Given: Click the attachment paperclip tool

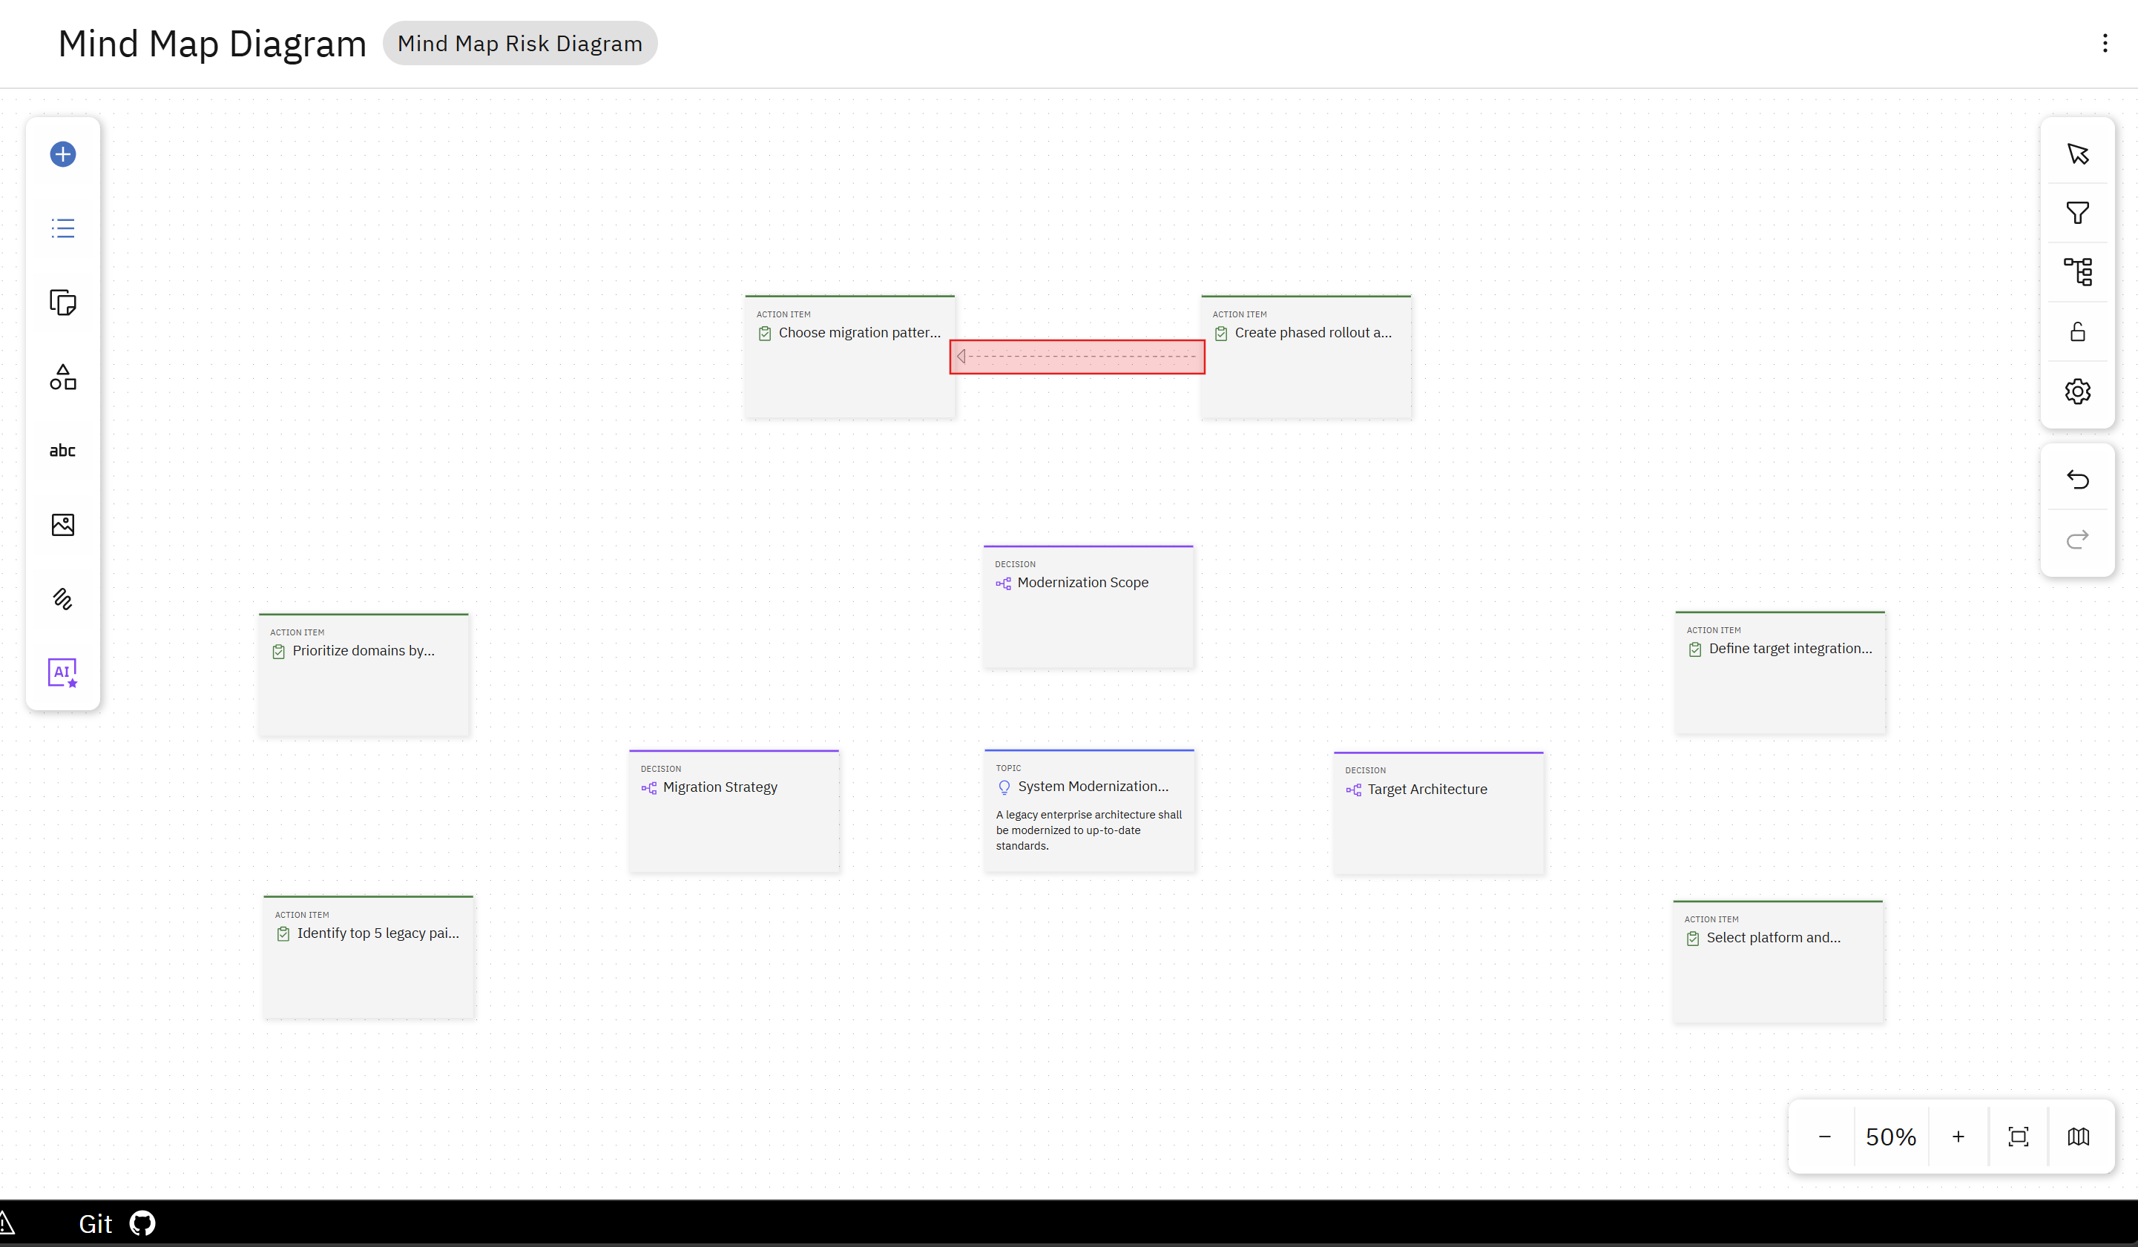Looking at the screenshot, I should [x=63, y=599].
